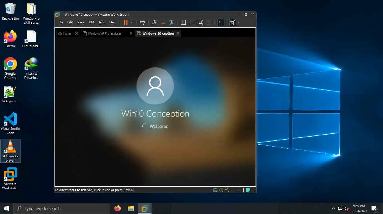
Task: Click the hard disk status bar icon
Action: point(215,190)
